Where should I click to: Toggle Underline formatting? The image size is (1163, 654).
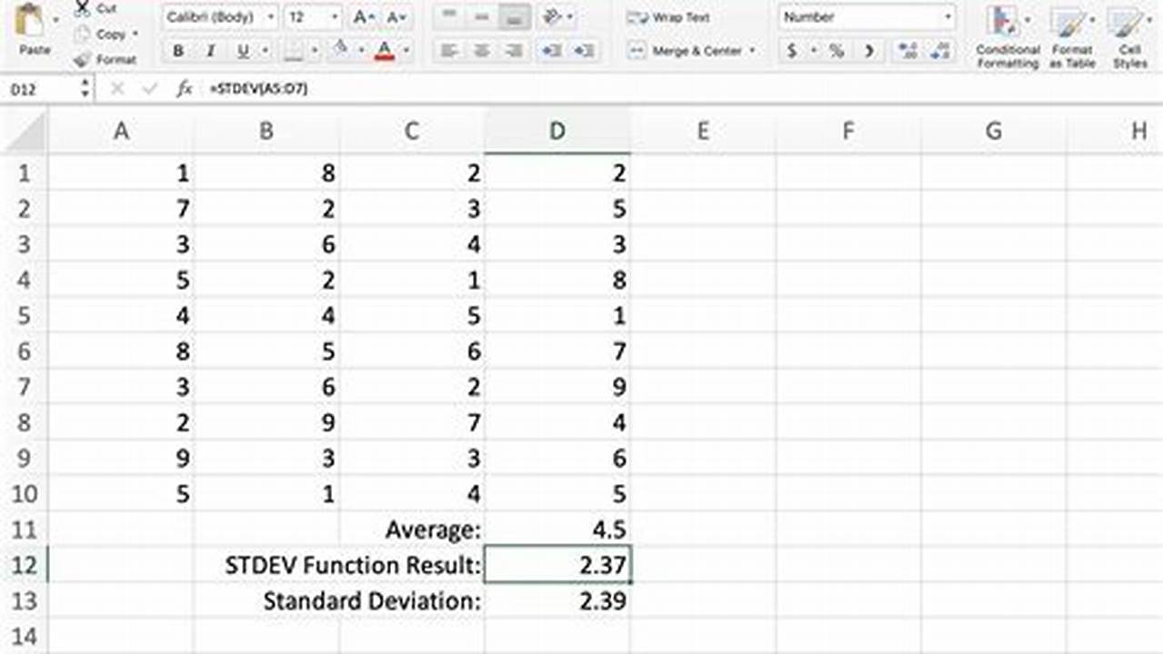coord(242,51)
